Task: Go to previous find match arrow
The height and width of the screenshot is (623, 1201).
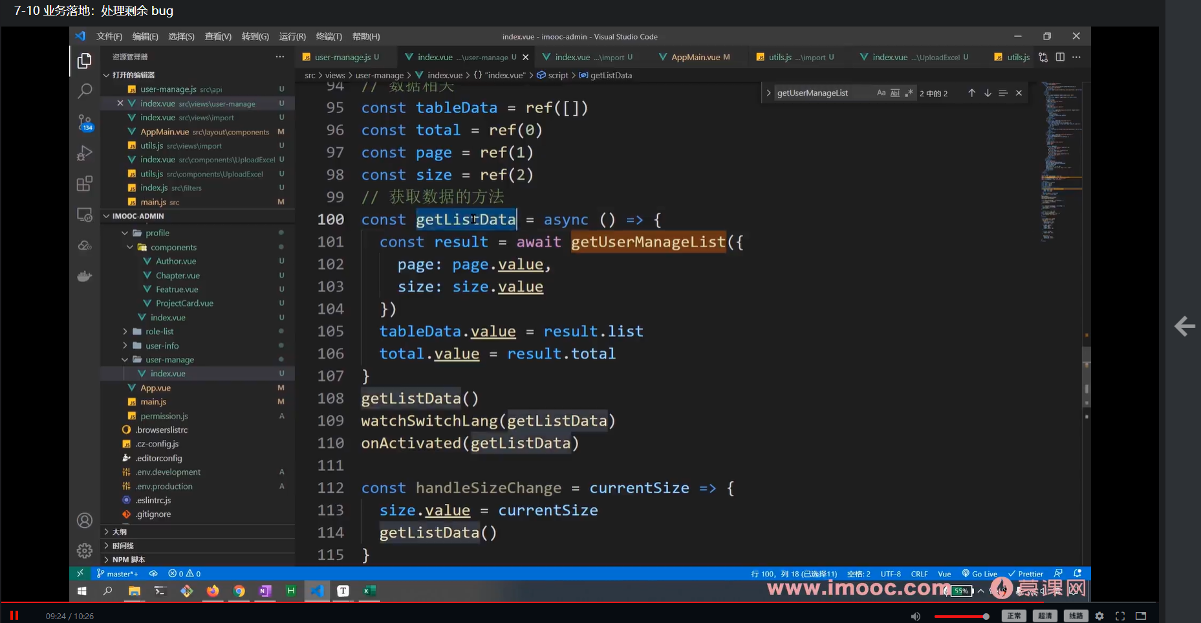Action: tap(971, 93)
